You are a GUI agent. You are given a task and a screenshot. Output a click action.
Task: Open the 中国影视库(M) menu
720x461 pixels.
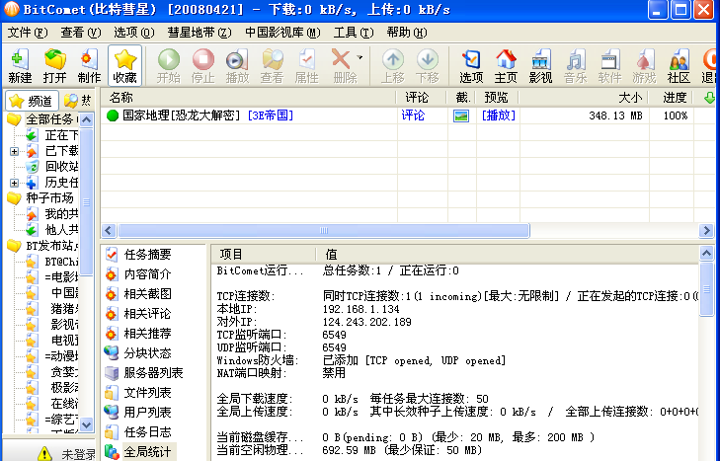click(282, 33)
